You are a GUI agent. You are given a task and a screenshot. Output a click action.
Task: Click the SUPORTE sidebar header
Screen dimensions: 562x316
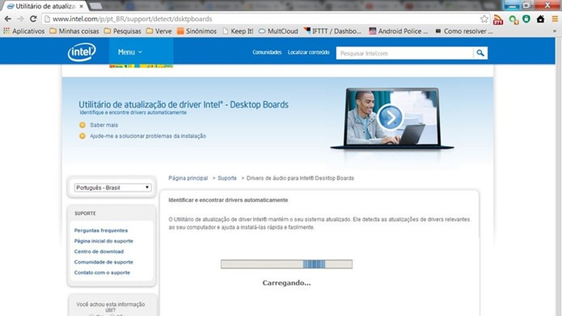click(85, 213)
